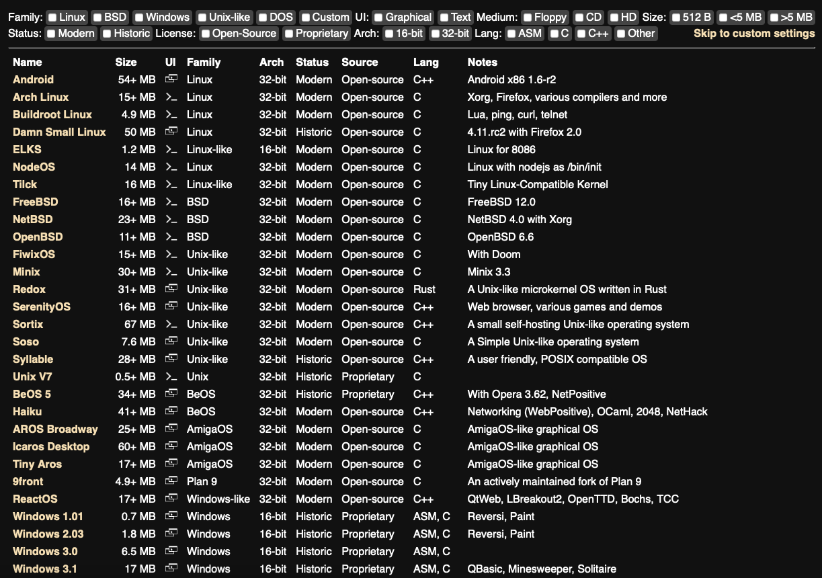Click the Name column header
Image resolution: width=822 pixels, height=578 pixels.
pos(28,62)
